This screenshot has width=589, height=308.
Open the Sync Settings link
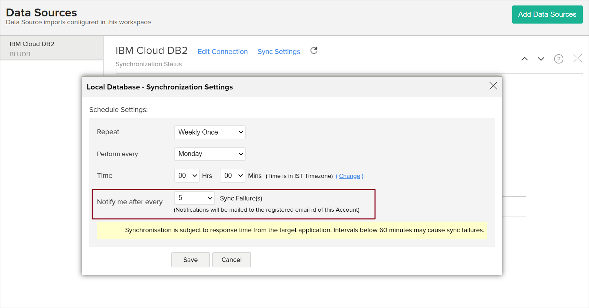[279, 52]
